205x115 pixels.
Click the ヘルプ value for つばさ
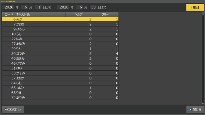[x=79, y=88]
